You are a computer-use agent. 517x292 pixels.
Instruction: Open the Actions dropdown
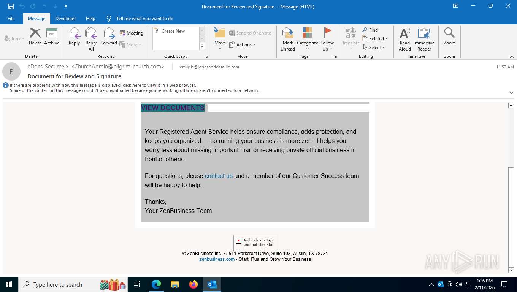243,44
